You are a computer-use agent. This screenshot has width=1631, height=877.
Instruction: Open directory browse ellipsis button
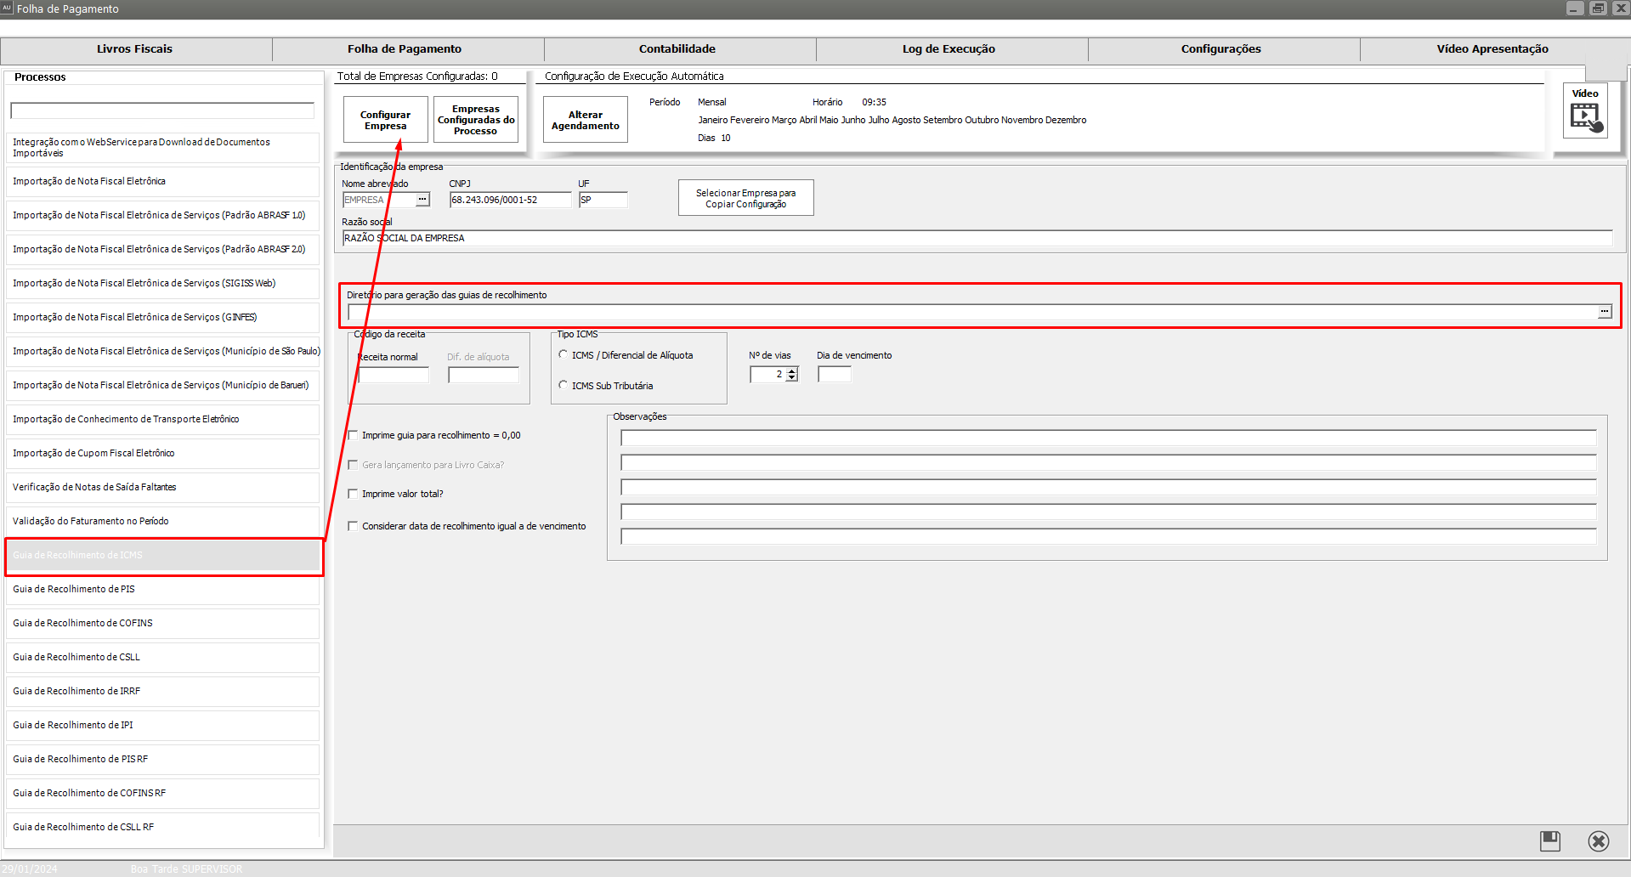click(x=1605, y=312)
